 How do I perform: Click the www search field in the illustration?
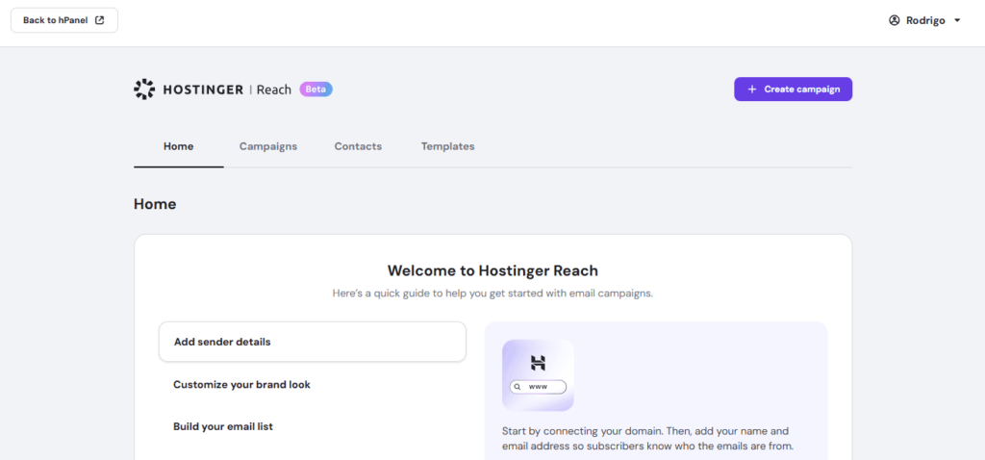(x=543, y=387)
